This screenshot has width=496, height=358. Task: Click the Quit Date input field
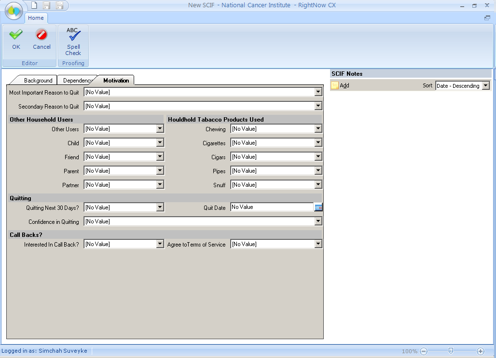[272, 207]
